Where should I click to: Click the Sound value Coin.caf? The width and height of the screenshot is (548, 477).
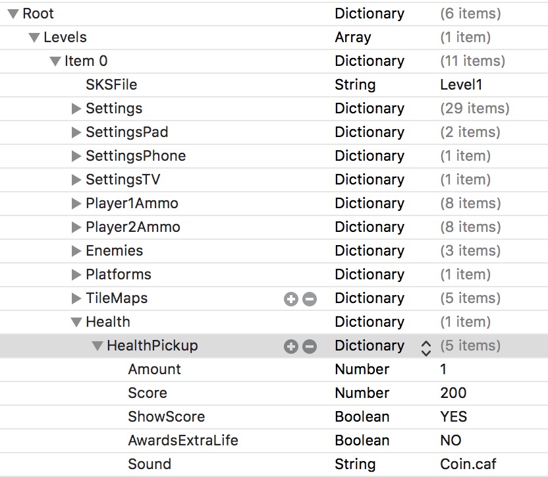click(470, 464)
